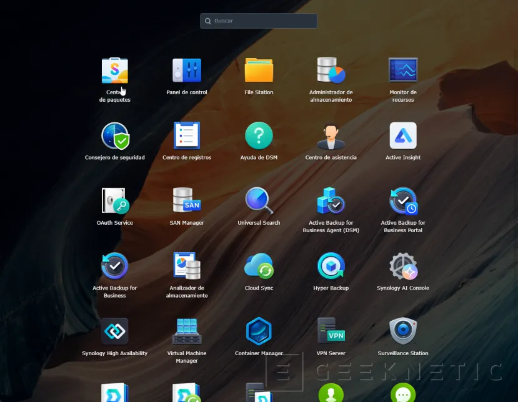Launch Synology AI Console

tap(403, 267)
